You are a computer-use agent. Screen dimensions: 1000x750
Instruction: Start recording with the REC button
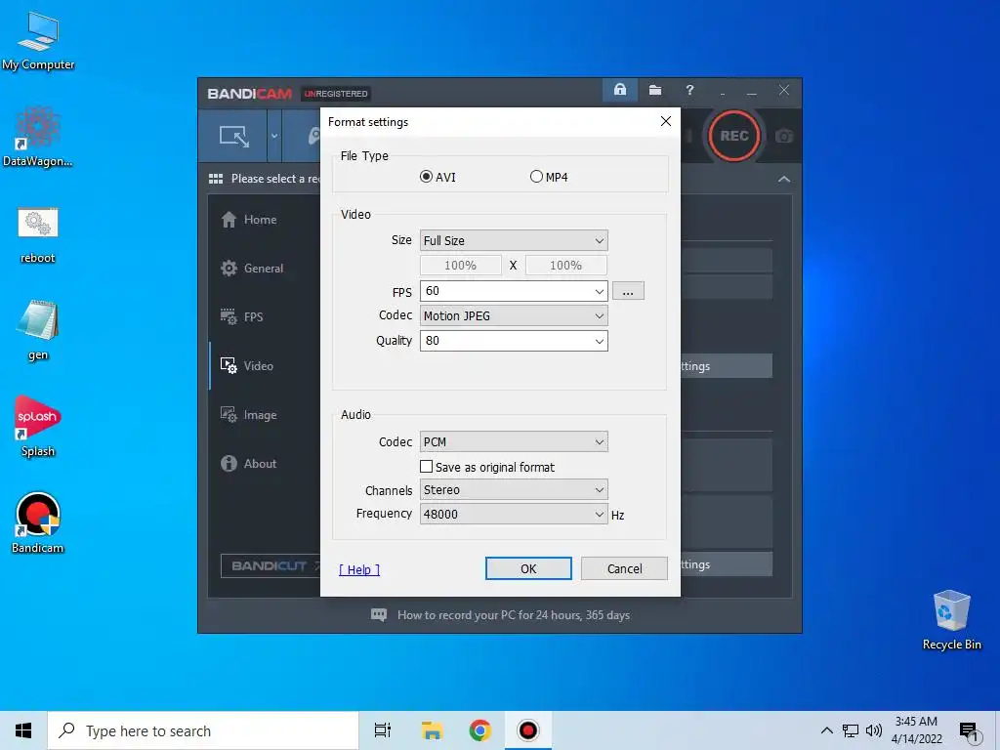734,136
